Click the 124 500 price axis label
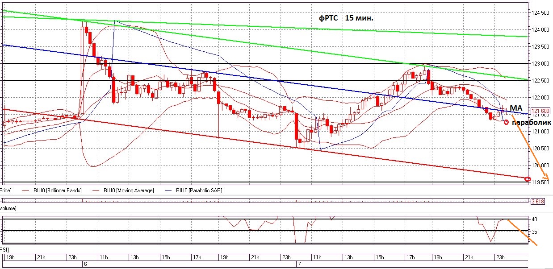The width and height of the screenshot is (553, 269). (540, 12)
